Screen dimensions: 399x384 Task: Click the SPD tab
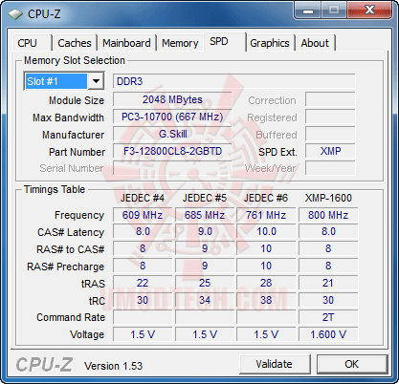225,41
